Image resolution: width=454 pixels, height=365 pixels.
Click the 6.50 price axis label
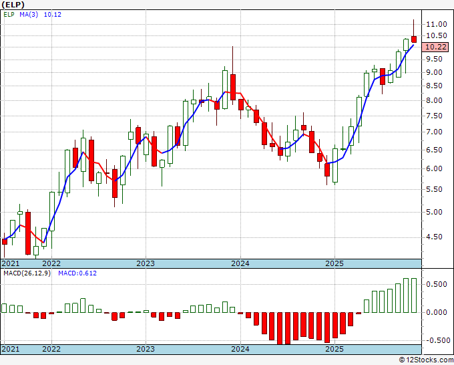point(435,150)
